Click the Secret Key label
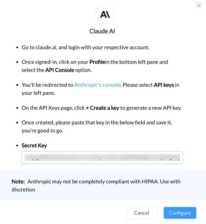206x224 pixels. pos(34,146)
